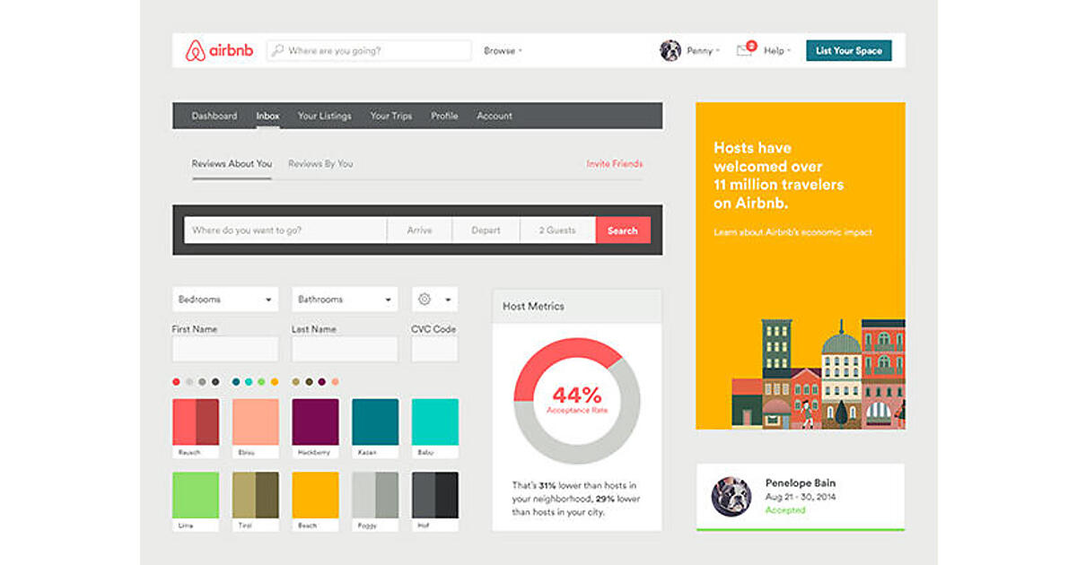Click the 44% acceptance rate donut chart
Image resolution: width=1077 pixels, height=565 pixels.
coord(576,401)
